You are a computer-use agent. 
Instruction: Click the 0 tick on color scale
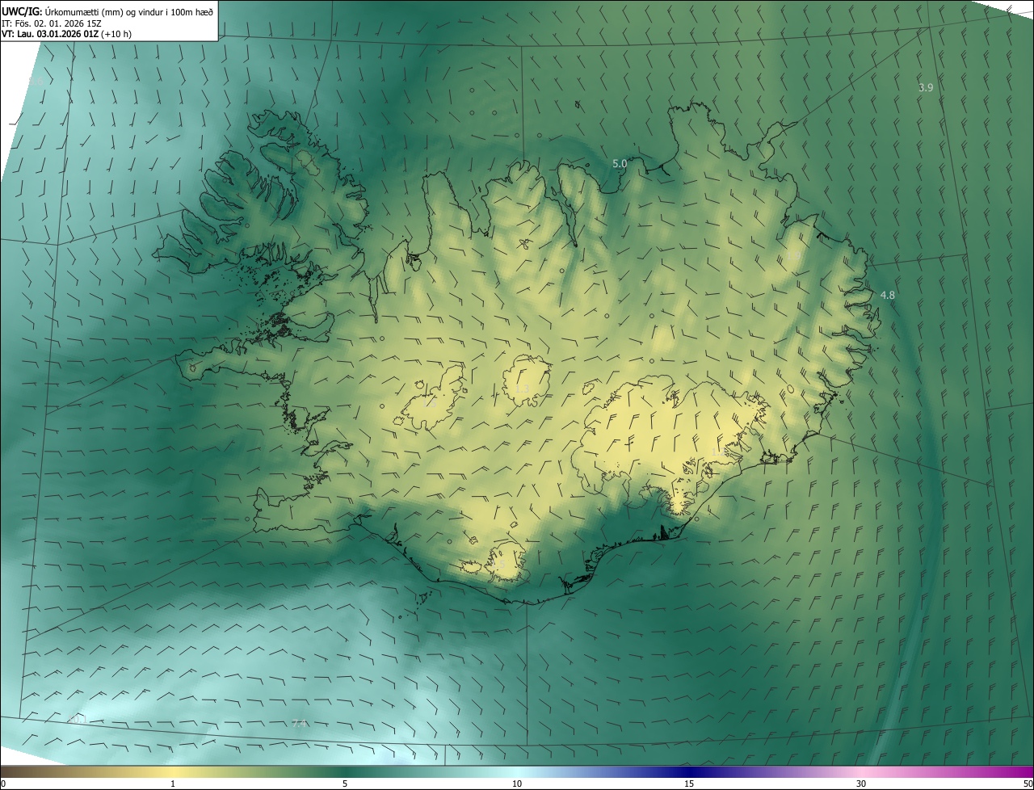pos(3,784)
